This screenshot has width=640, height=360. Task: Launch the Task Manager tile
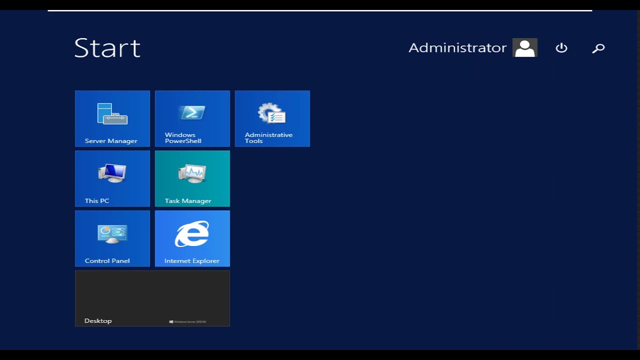(x=192, y=178)
